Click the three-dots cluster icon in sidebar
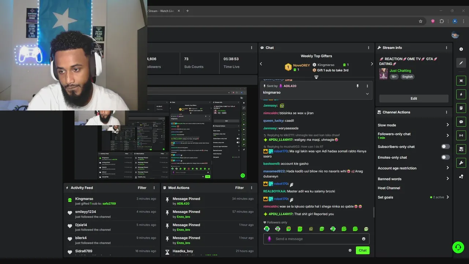Viewport: 469px width, 264px height. [461, 177]
